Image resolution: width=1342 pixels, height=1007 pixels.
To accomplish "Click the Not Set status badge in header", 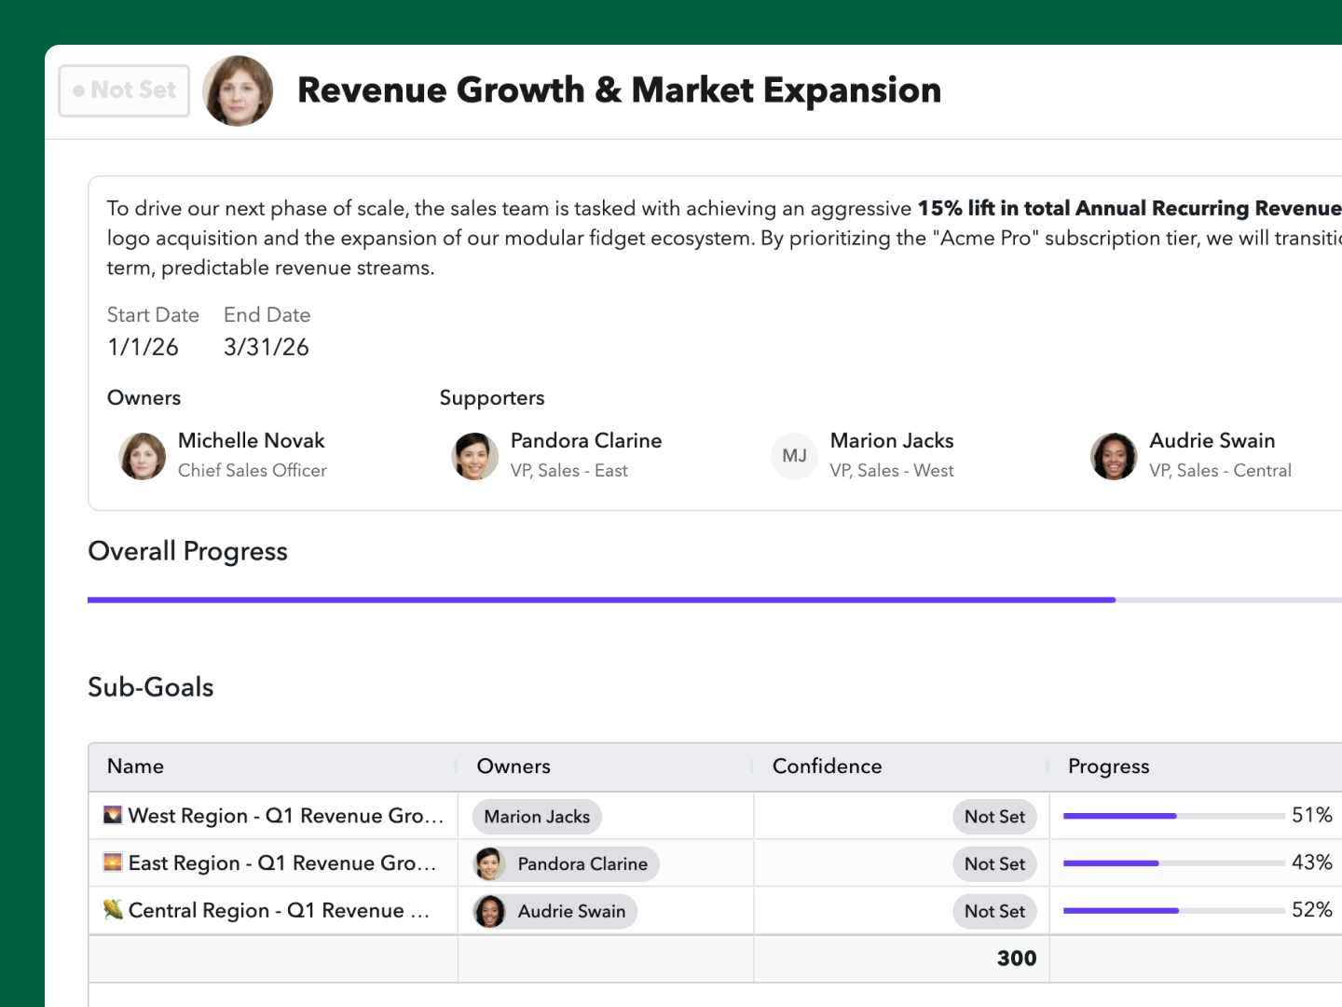I will coord(124,90).
